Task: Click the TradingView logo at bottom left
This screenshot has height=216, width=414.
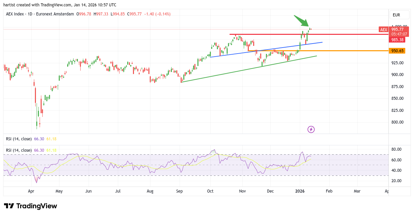Action: 30,206
